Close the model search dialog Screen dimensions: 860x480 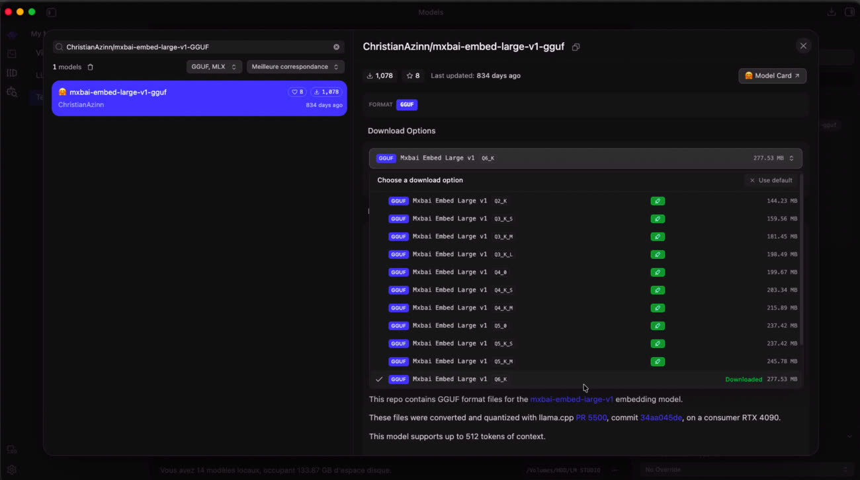[803, 46]
